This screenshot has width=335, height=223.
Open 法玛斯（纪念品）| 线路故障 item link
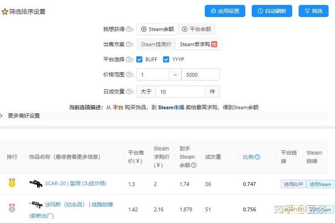71,210
